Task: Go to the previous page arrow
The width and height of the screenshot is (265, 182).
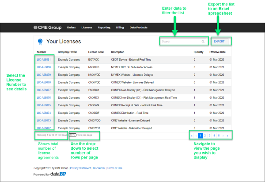Action: click(196, 136)
